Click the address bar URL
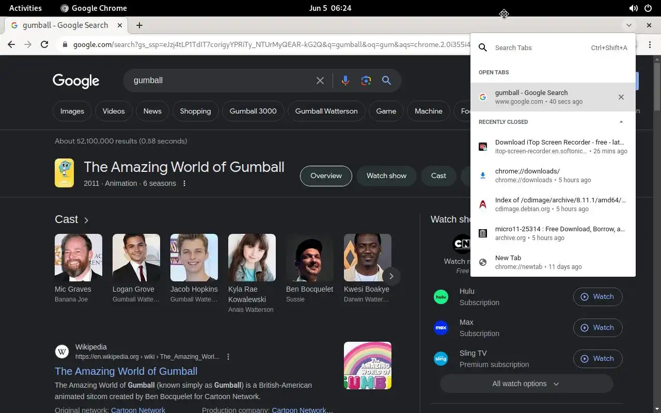This screenshot has height=413, width=661. coord(271,44)
